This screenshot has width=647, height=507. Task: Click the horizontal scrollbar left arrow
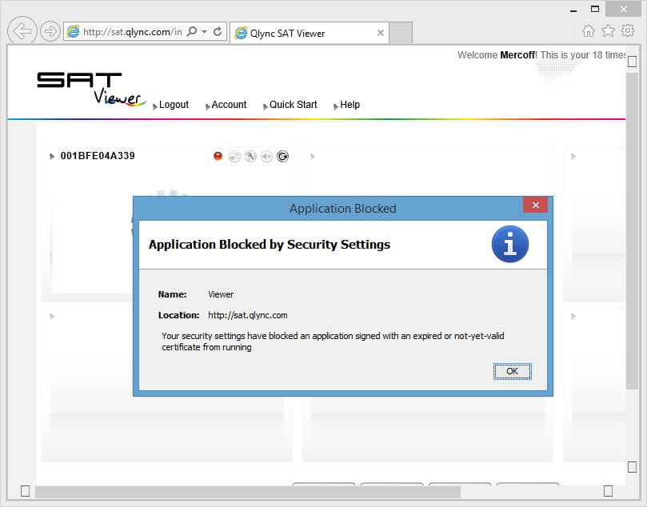[25, 491]
